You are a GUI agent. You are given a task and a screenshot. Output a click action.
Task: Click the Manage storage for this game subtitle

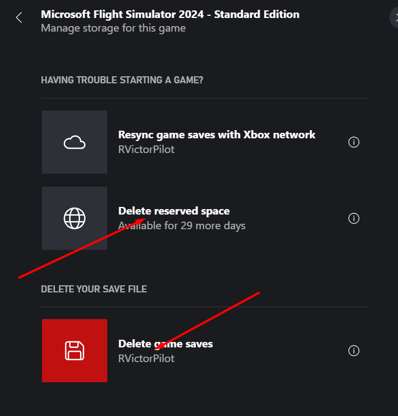113,28
